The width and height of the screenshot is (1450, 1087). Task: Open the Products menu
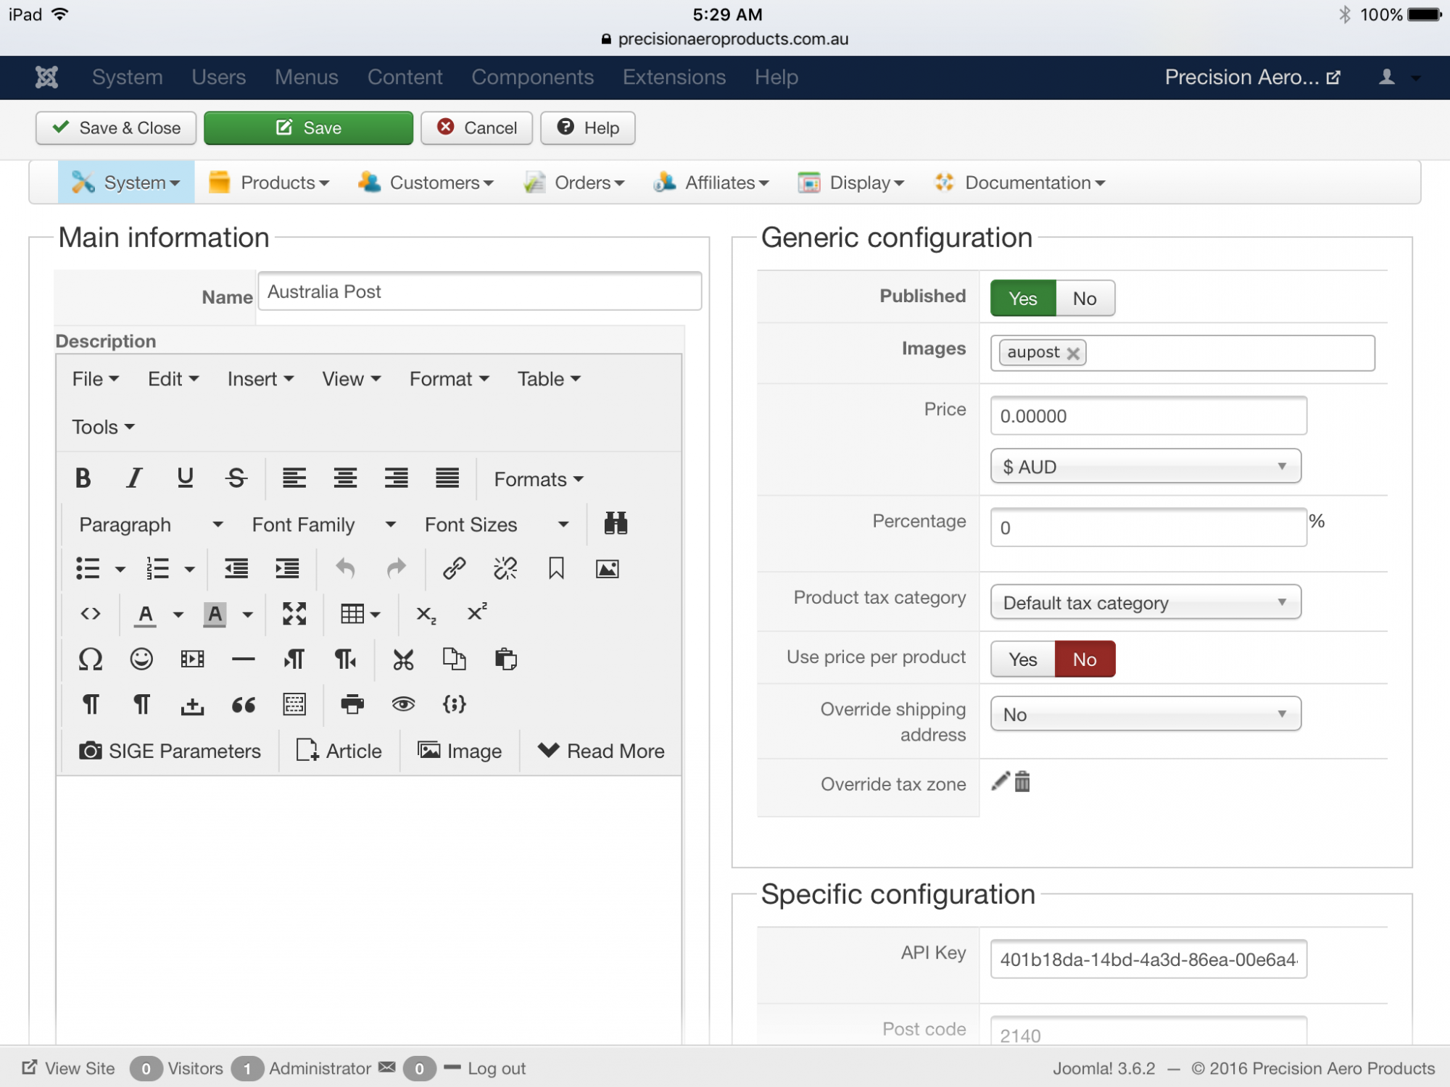pos(269,183)
